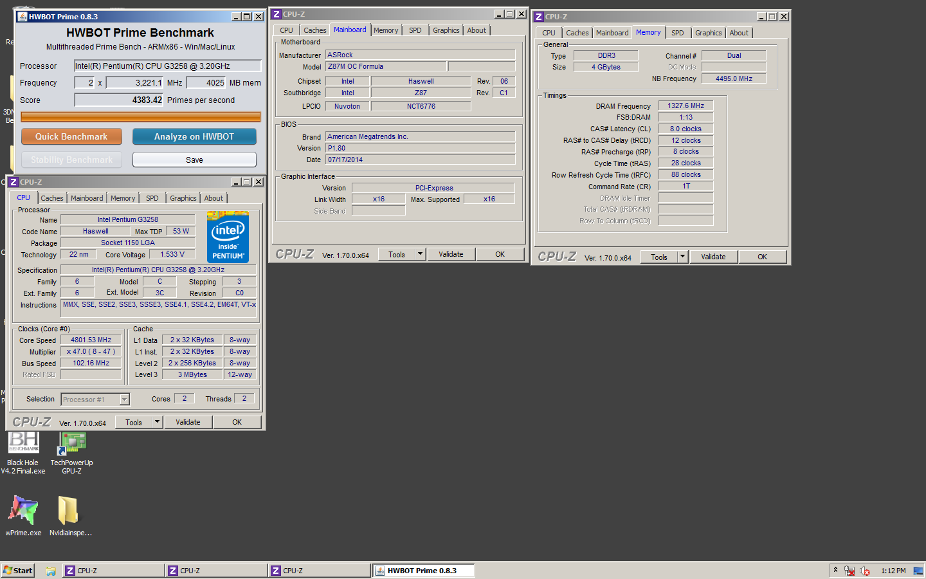Launch wPrime.exe desktop icon
The height and width of the screenshot is (579, 926).
(x=23, y=516)
